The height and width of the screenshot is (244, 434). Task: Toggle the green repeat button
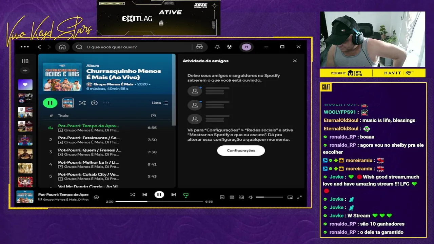pos(186,195)
